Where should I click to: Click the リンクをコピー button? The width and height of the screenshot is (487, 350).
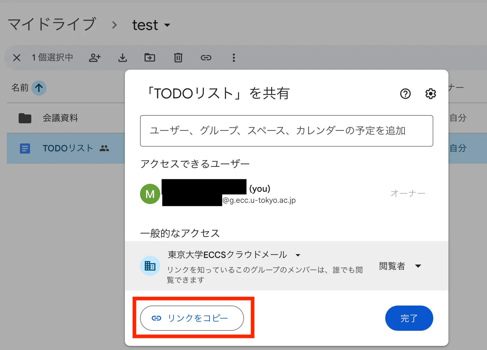(x=192, y=318)
